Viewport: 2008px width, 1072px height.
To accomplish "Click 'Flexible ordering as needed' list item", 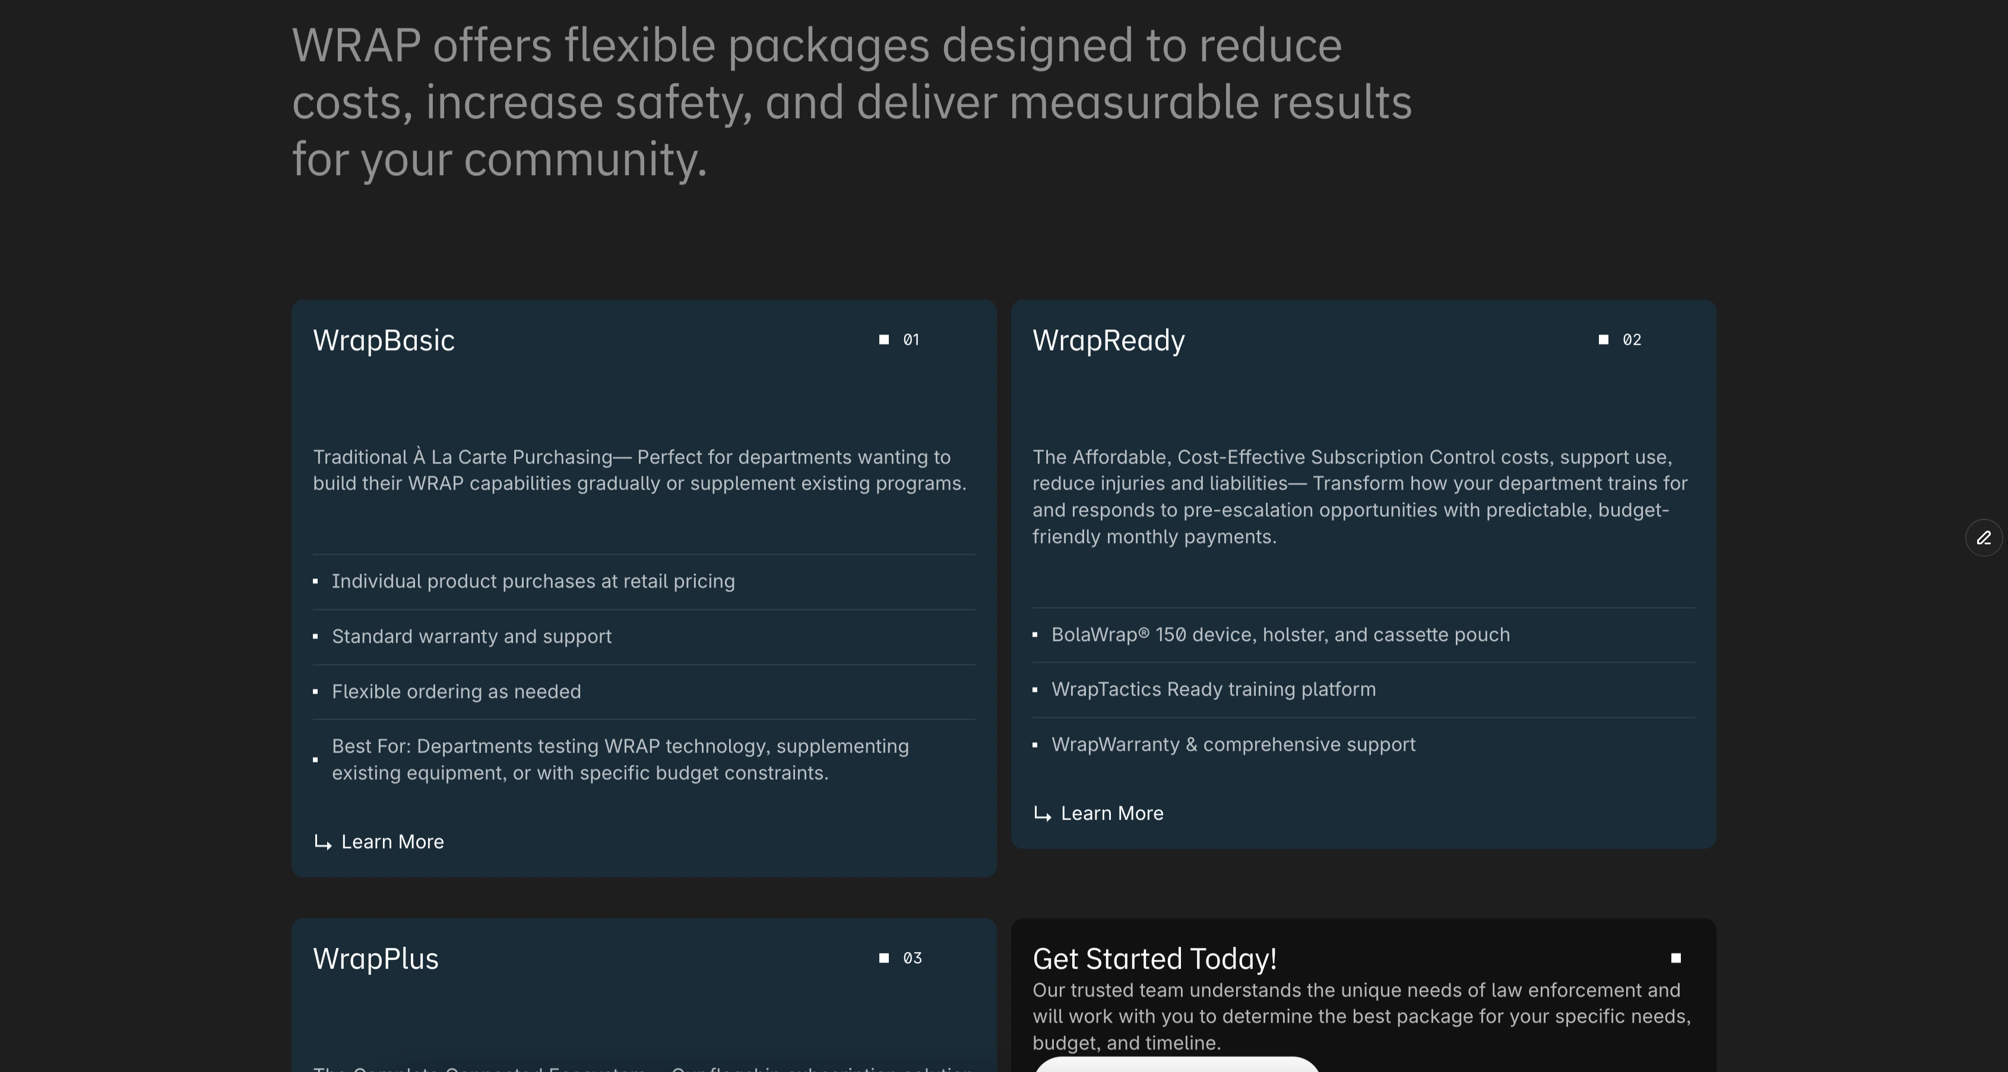I will pyautogui.click(x=456, y=692).
